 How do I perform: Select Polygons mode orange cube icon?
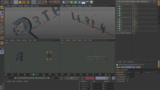point(2,33)
